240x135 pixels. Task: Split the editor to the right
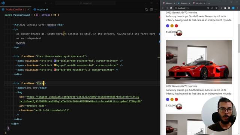151,9
